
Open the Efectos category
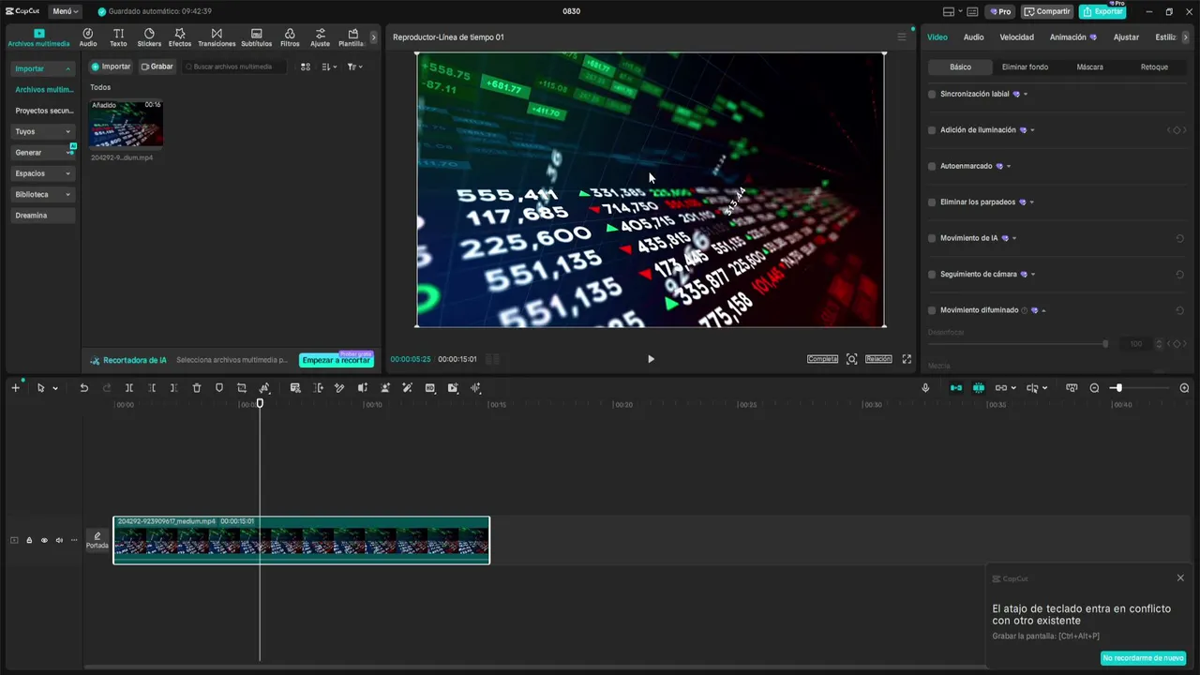[180, 37]
